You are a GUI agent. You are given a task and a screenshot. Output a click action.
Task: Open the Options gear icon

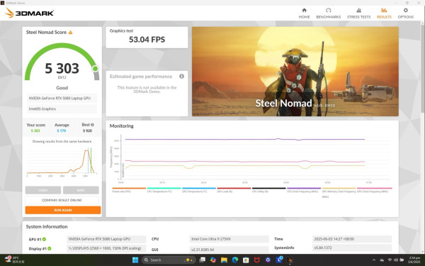point(405,11)
